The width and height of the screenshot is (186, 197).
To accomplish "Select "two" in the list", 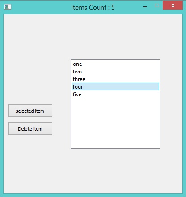I will point(115,72).
